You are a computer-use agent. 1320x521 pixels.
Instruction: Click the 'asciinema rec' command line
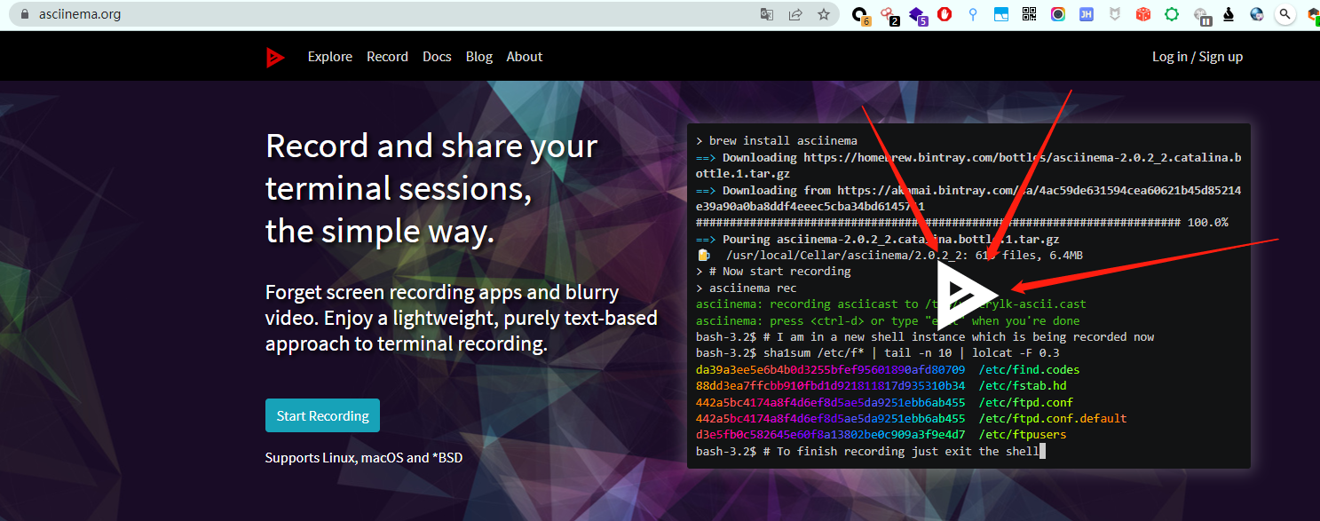(747, 288)
